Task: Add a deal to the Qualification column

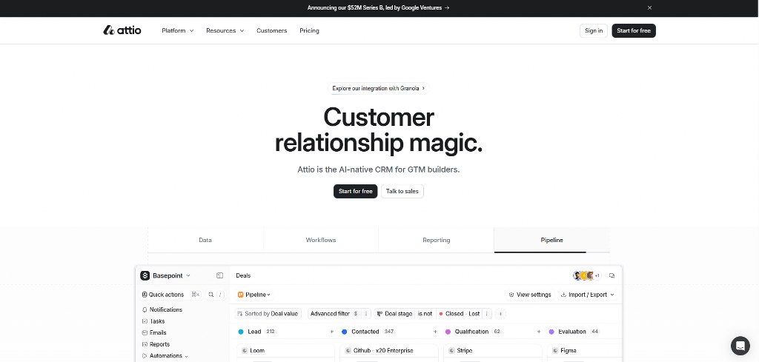Action: (x=539, y=332)
